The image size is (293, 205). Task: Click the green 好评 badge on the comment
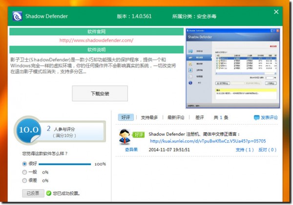139,134
